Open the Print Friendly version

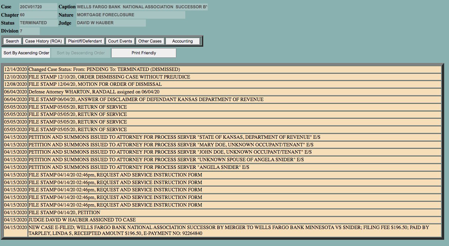pyautogui.click(x=144, y=53)
